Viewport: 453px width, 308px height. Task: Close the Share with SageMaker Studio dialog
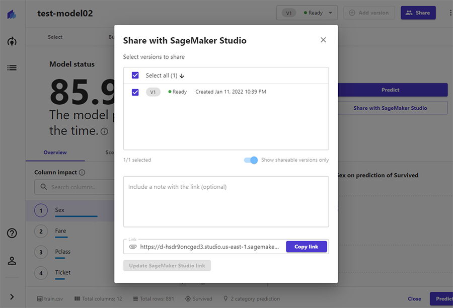pyautogui.click(x=323, y=40)
